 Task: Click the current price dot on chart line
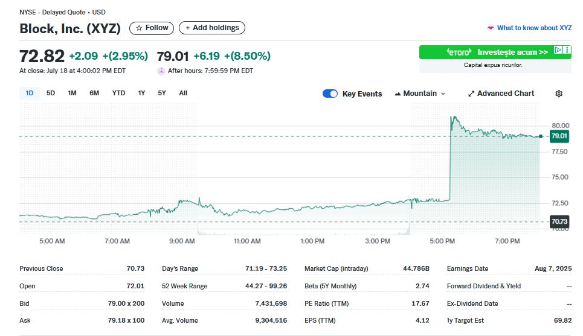pos(541,136)
